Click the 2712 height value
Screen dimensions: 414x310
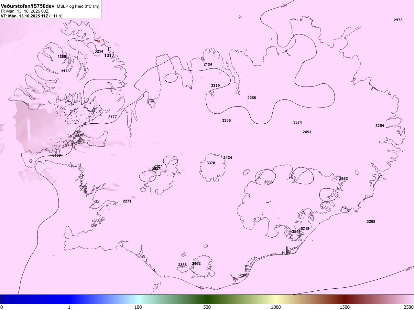coord(305,229)
